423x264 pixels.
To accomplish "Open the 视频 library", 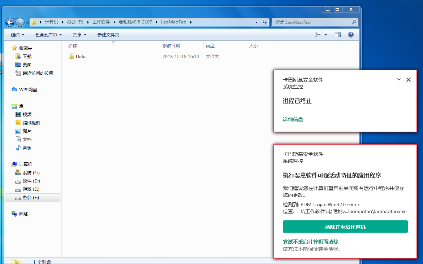I will 27,115.
